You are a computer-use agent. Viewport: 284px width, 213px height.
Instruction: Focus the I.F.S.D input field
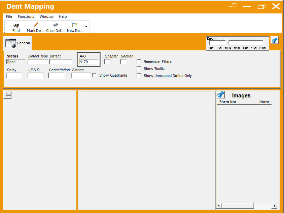click(x=36, y=76)
